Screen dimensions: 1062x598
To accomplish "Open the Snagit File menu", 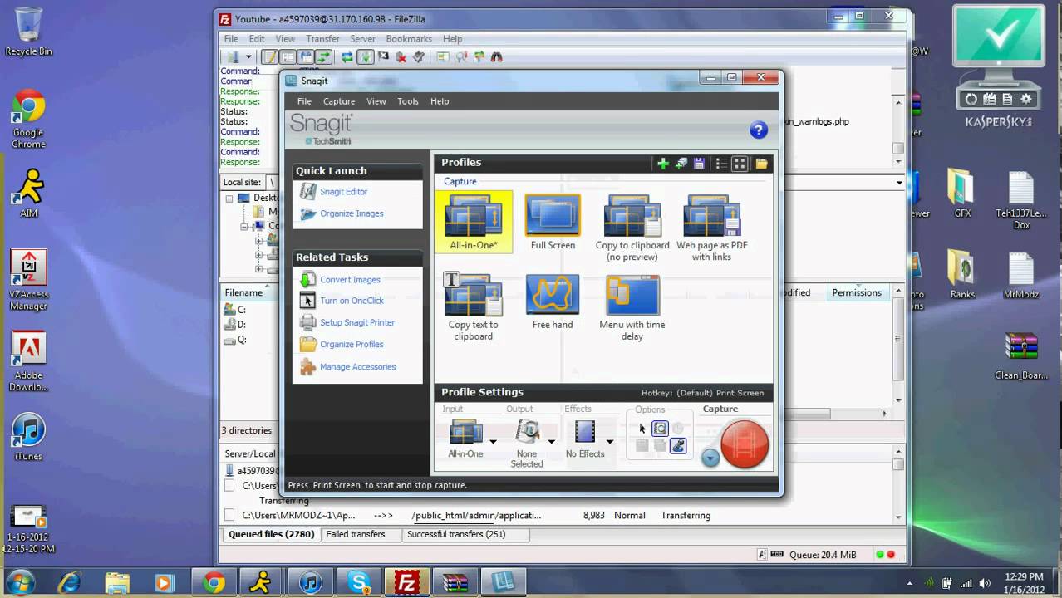I will pyautogui.click(x=304, y=101).
